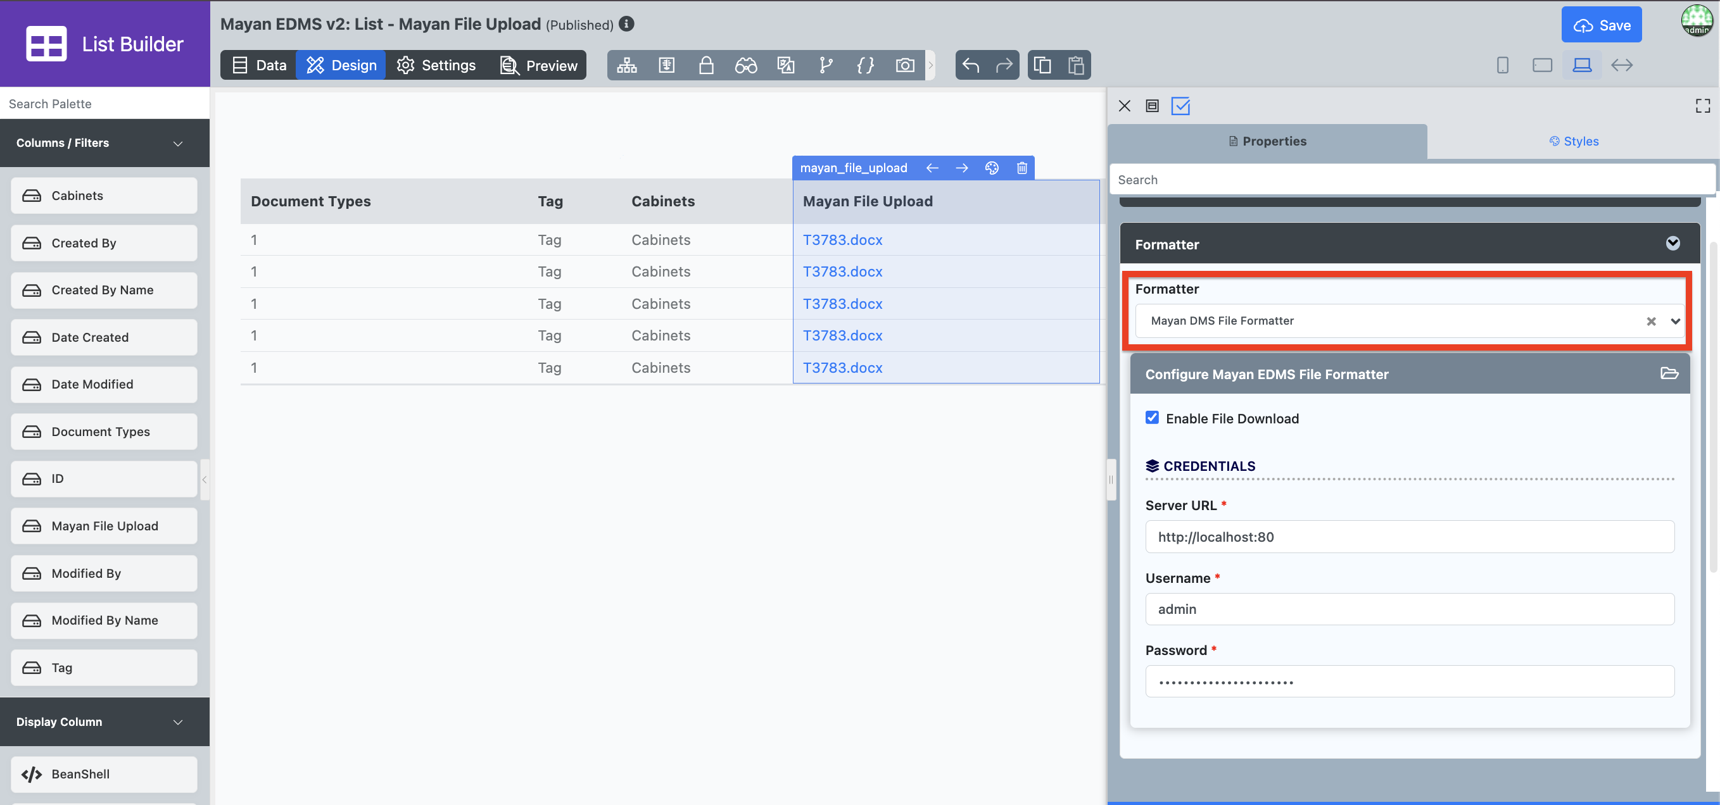Switch to mobile phone view

click(x=1502, y=65)
